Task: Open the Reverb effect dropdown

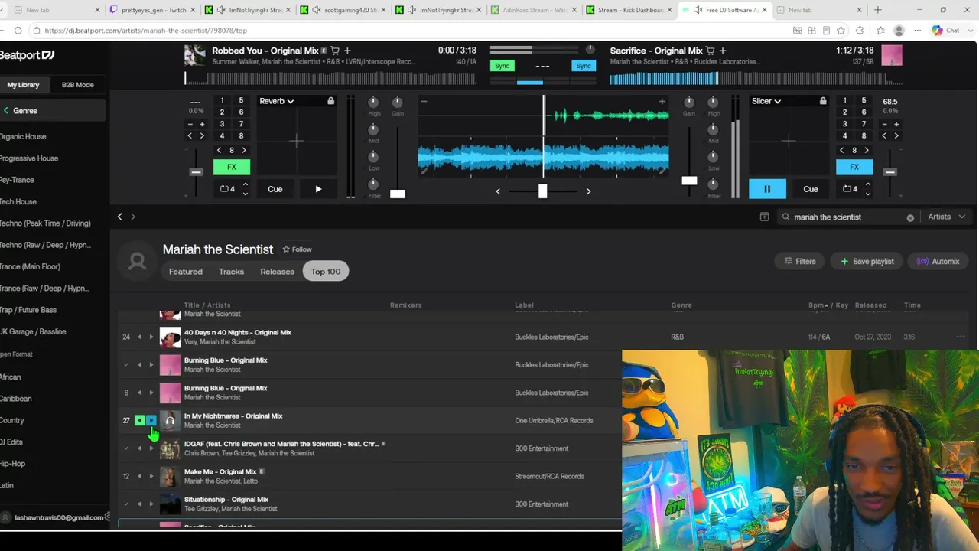Action: pyautogui.click(x=276, y=101)
